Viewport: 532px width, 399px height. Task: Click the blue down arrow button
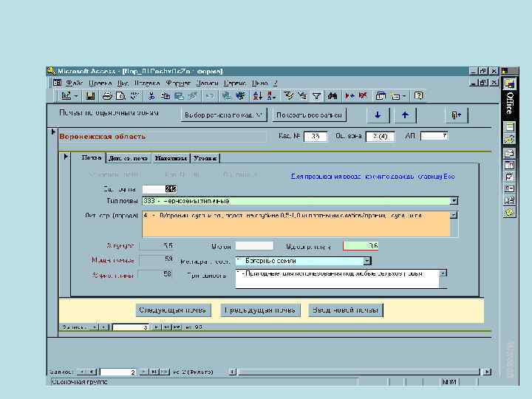click(378, 115)
